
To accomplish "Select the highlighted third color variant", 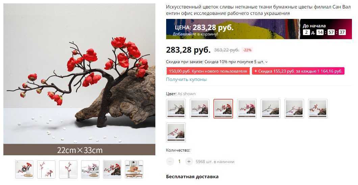I will coord(223,109).
